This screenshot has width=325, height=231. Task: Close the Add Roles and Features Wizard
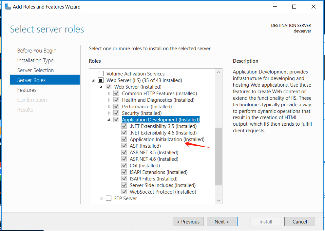pyautogui.click(x=314, y=7)
